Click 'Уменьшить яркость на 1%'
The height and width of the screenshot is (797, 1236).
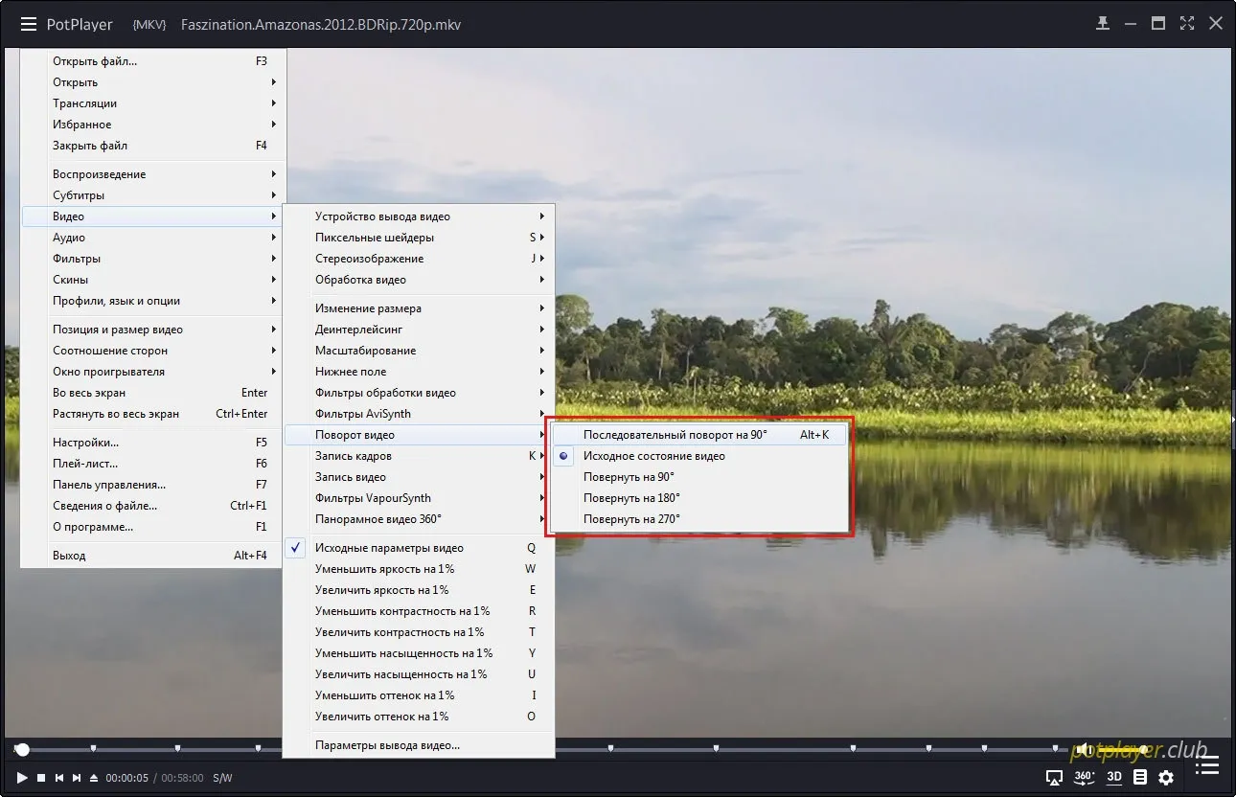(419, 569)
